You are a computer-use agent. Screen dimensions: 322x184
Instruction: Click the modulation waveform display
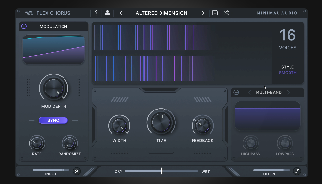point(53,49)
